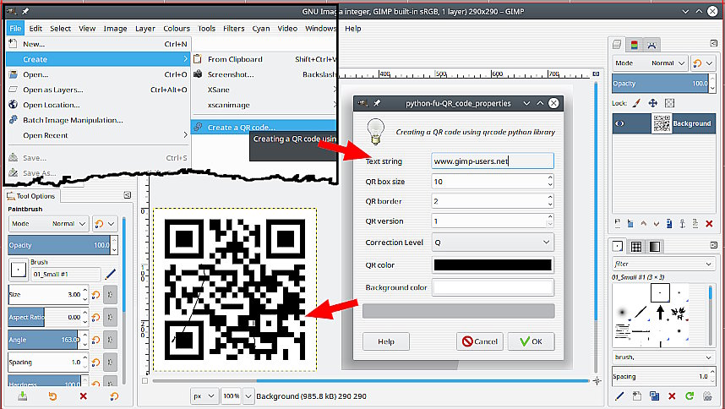
Task: Open brush as image icon
Action: pyautogui.click(x=707, y=395)
